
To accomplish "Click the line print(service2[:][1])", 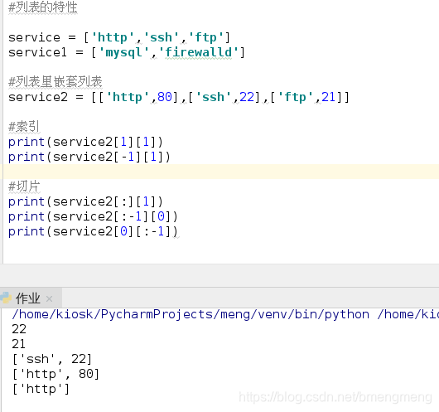I will point(85,201).
